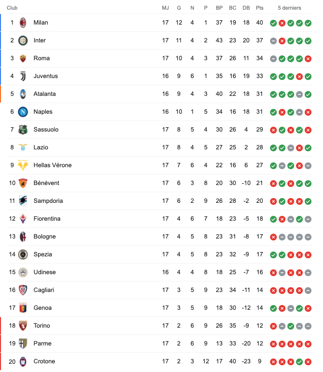Image resolution: width=323 pixels, height=372 pixels.
Task: Click Inter's first grey draw indicator
Action: tap(273, 41)
